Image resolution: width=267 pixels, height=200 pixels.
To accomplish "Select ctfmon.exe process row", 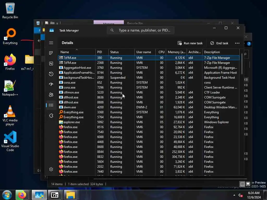I will pyautogui.click(x=149, y=92).
